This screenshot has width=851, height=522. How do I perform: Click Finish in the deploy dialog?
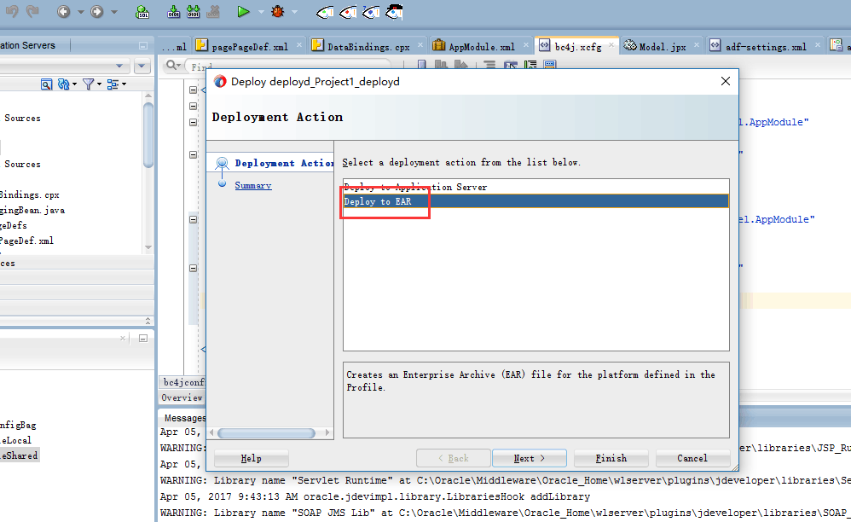(x=611, y=459)
